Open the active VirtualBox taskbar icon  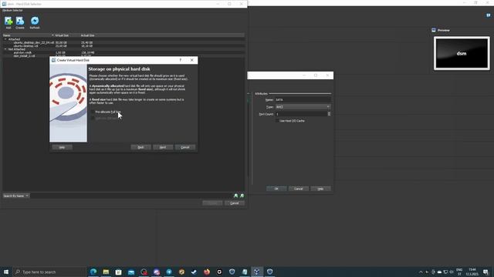point(257,272)
